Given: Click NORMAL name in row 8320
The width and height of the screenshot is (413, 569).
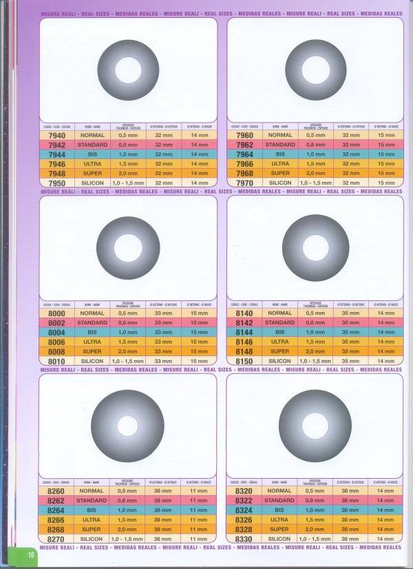Looking at the screenshot, I should tap(279, 490).
